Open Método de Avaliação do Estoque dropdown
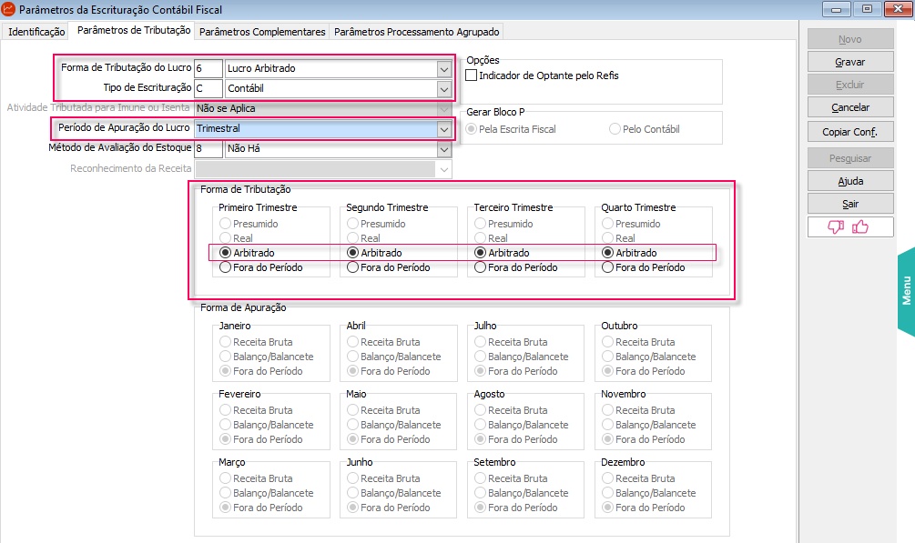The height and width of the screenshot is (543, 915). tap(443, 148)
